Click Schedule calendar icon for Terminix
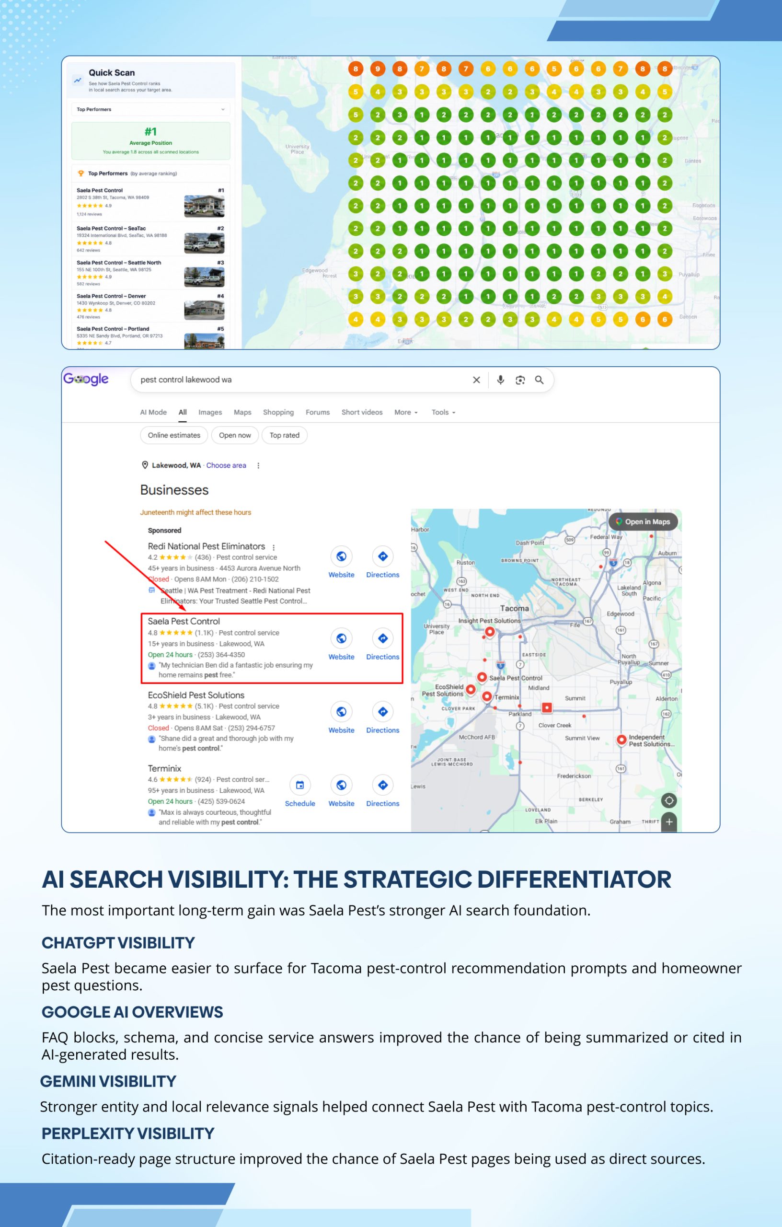Image resolution: width=782 pixels, height=1227 pixels. pos(300,785)
